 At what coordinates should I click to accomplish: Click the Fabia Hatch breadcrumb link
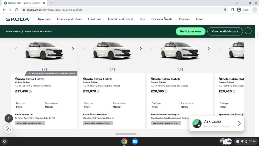point(13,31)
